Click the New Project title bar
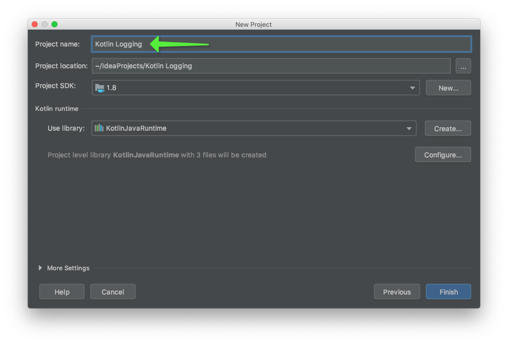508x345 pixels. point(253,24)
